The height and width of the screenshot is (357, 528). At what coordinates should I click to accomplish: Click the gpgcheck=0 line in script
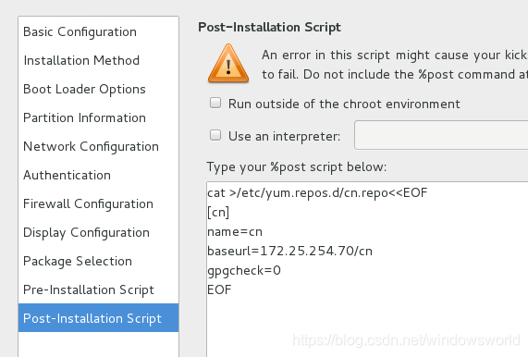click(x=244, y=270)
